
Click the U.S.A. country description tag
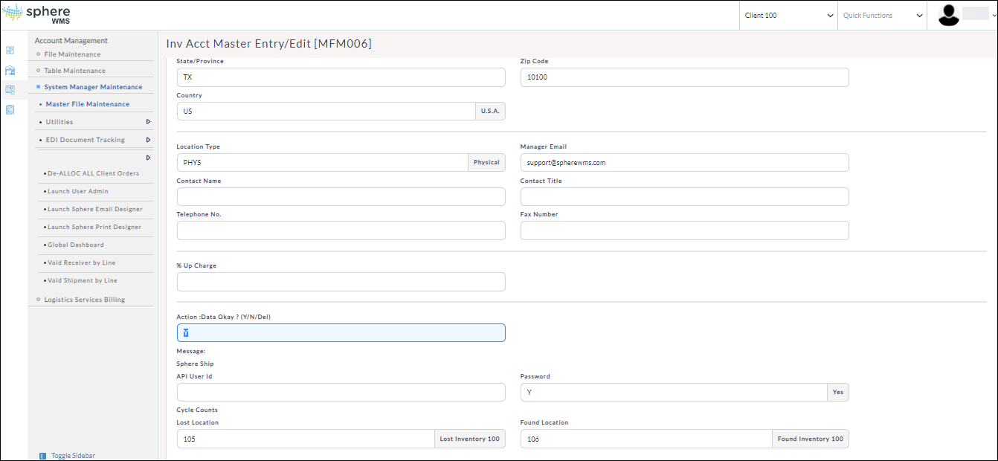click(x=491, y=112)
